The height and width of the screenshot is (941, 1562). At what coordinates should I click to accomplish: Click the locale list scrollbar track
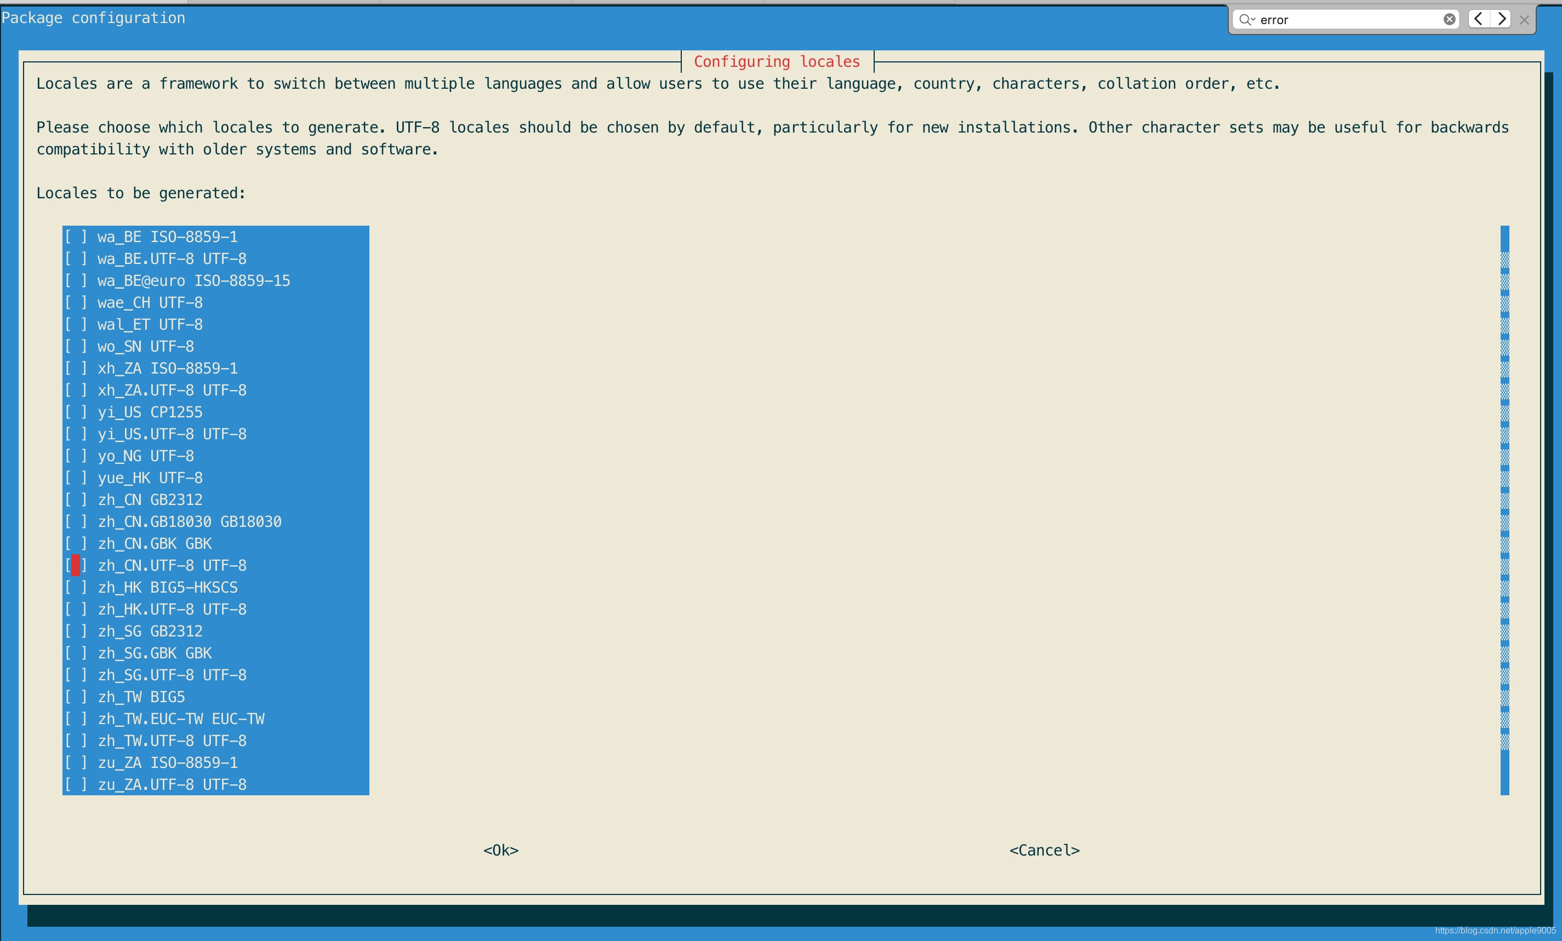pyautogui.click(x=1504, y=507)
